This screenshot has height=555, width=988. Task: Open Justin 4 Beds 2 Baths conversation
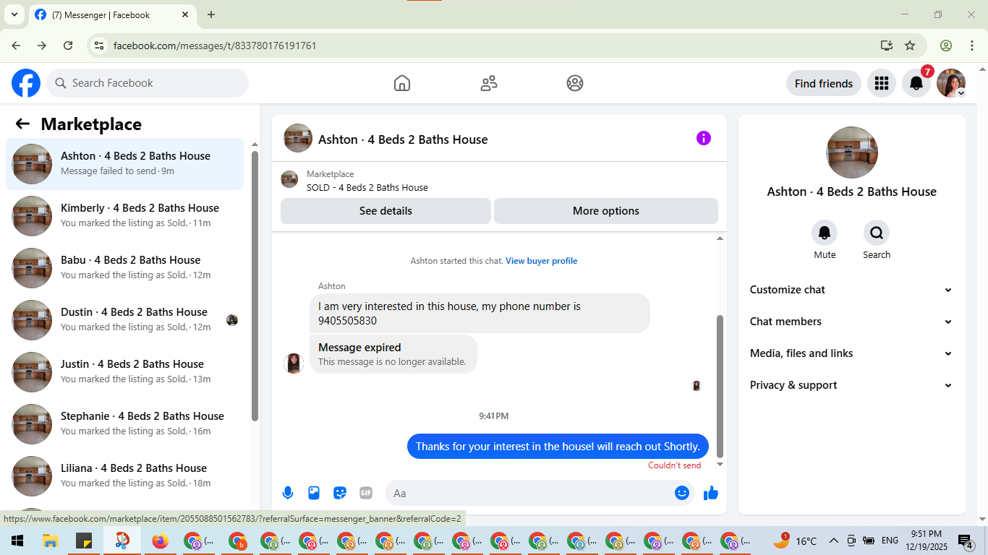coord(125,372)
